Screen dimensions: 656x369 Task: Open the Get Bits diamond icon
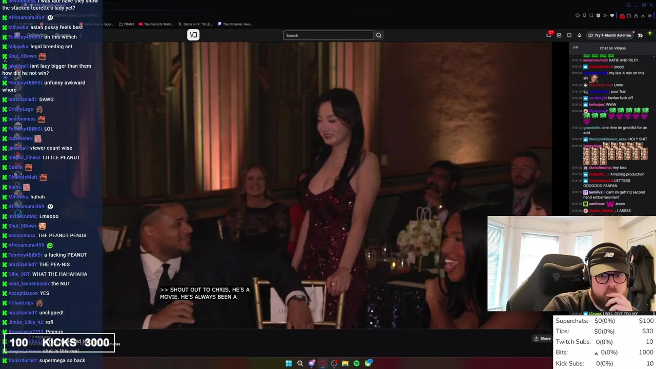click(580, 35)
